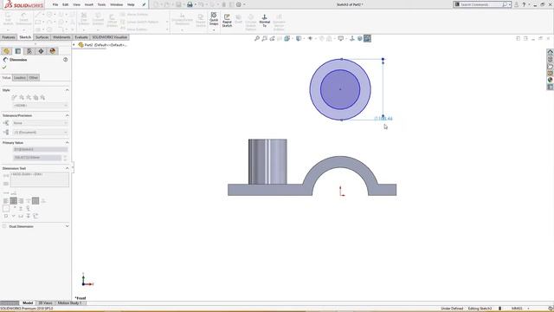Click the Quick Snaps tool
The height and width of the screenshot is (312, 554).
pos(214,19)
